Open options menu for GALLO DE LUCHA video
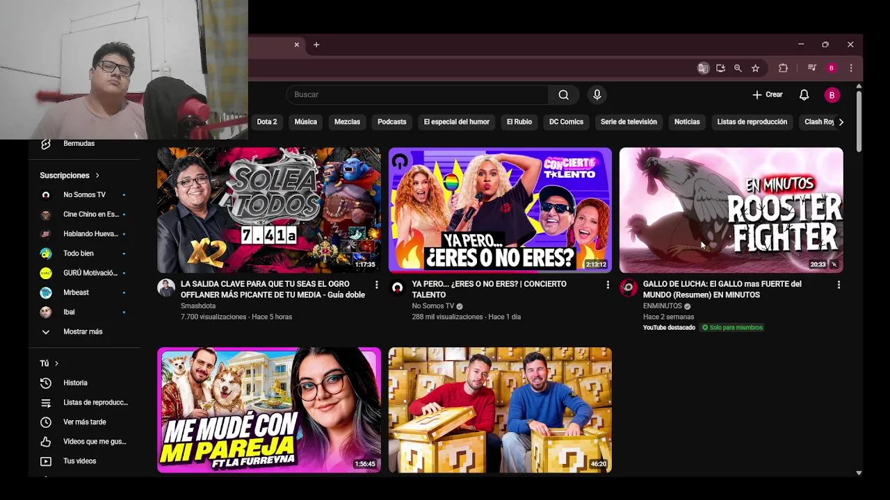This screenshot has height=500, width=890. pyautogui.click(x=839, y=285)
